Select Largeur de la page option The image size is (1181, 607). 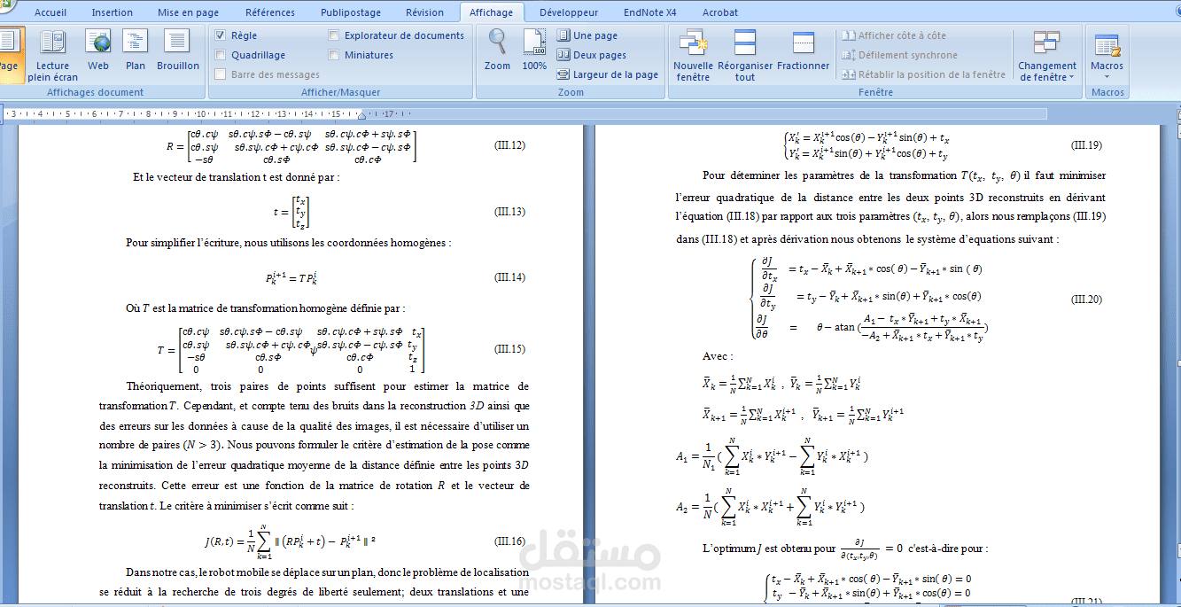608,74
